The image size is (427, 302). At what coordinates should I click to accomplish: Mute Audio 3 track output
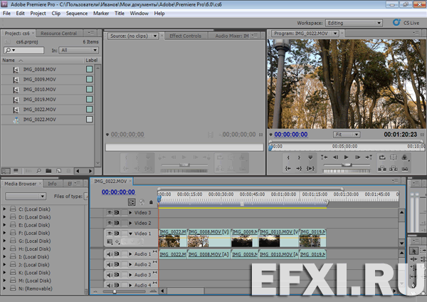tap(110, 275)
